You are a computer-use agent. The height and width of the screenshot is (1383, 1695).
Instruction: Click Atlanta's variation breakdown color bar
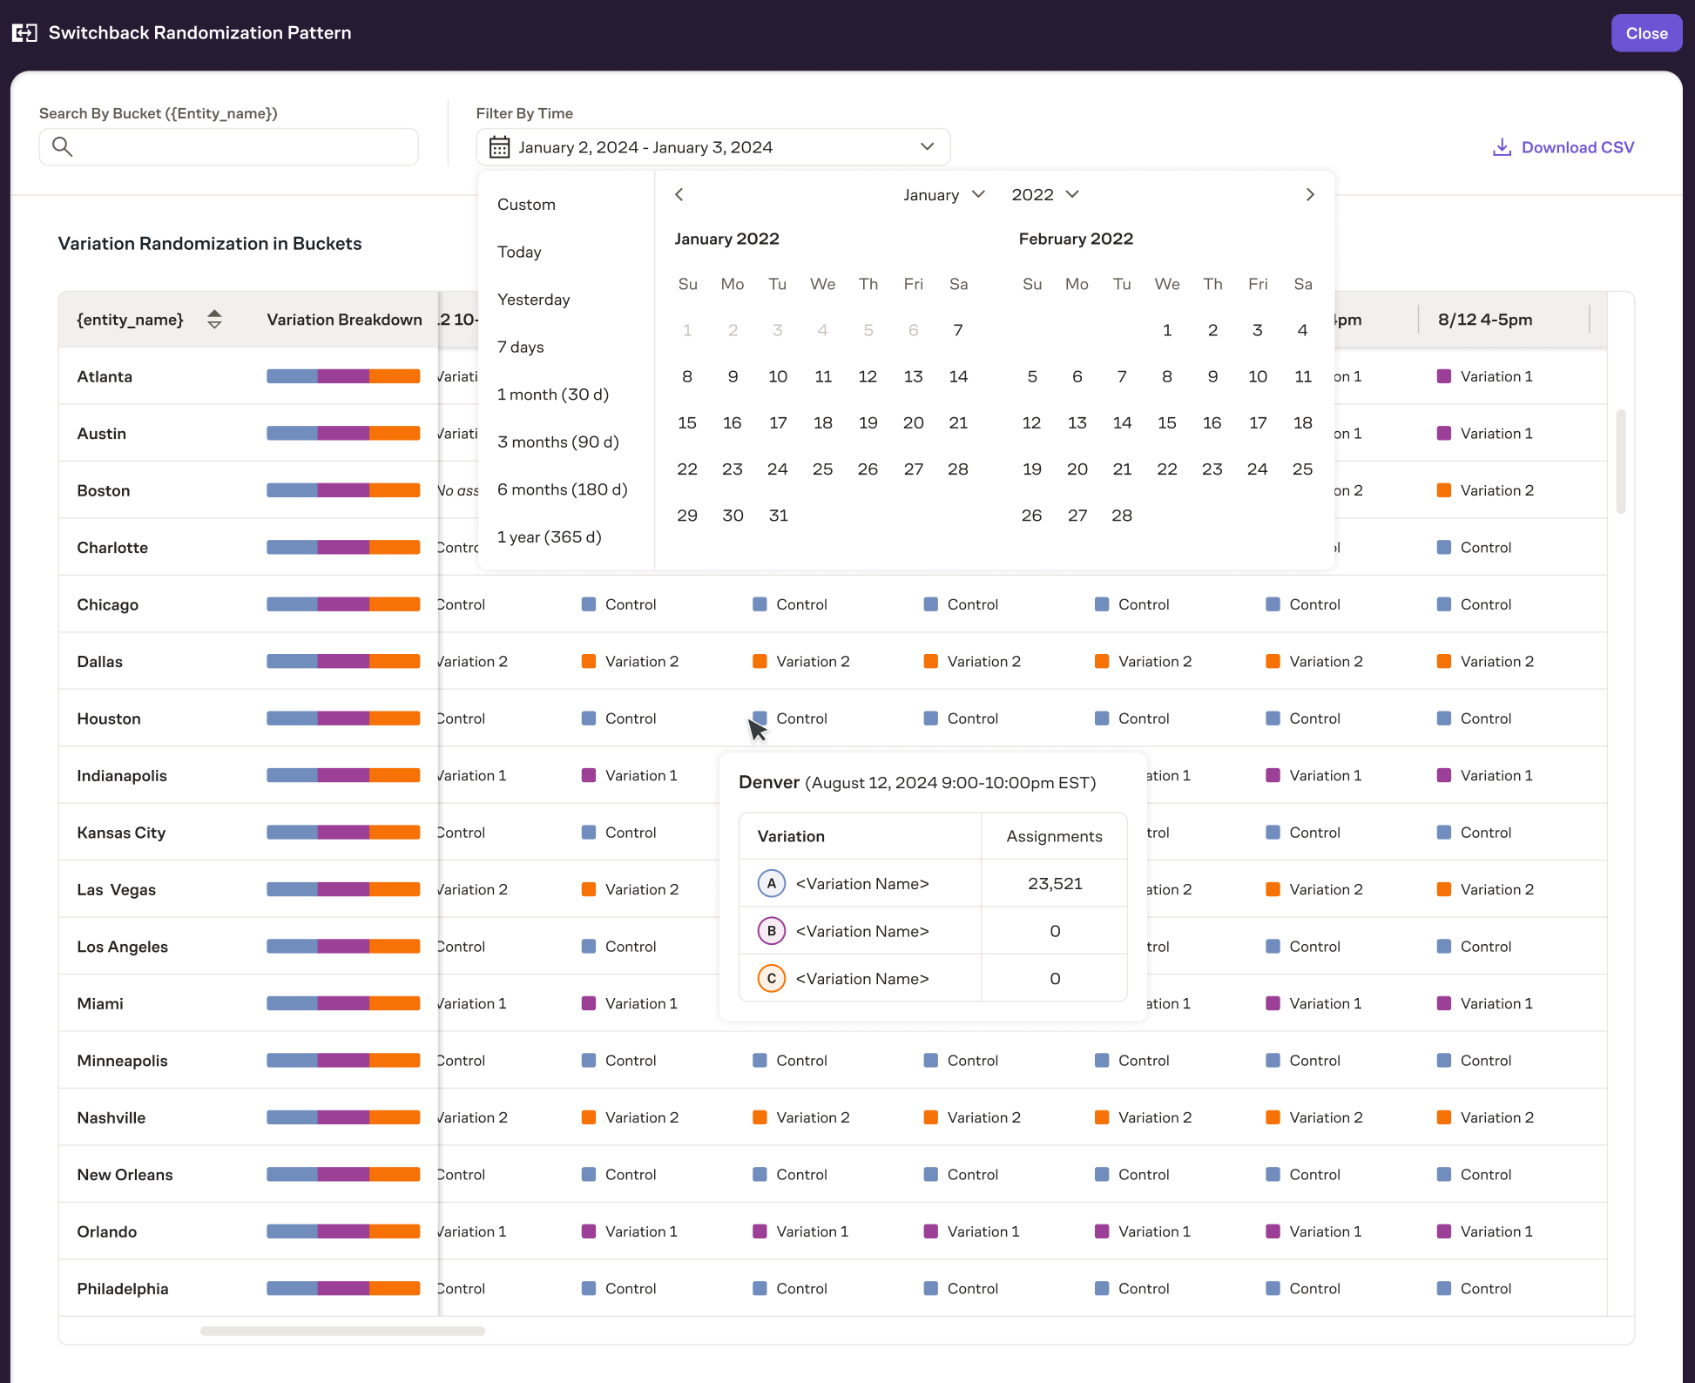pos(343,376)
